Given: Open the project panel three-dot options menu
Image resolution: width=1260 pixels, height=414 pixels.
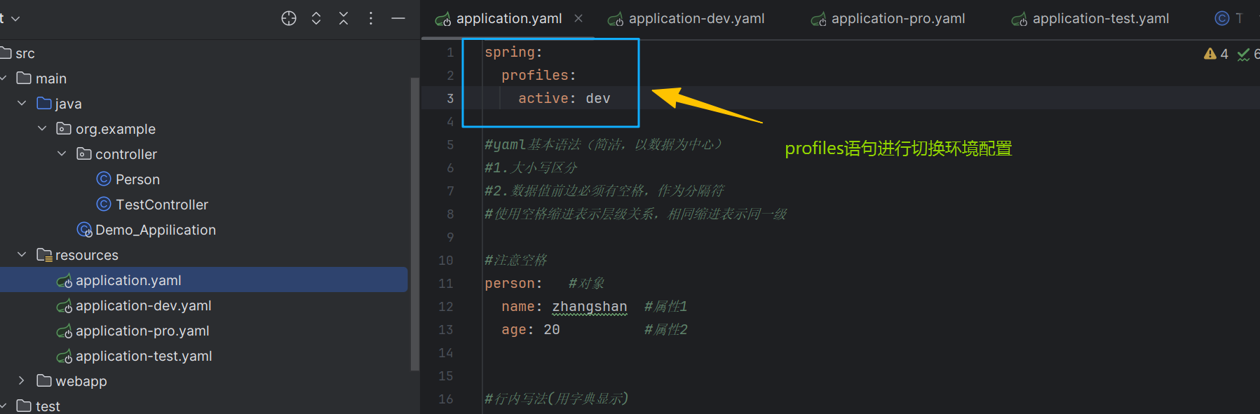Looking at the screenshot, I should tap(371, 18).
